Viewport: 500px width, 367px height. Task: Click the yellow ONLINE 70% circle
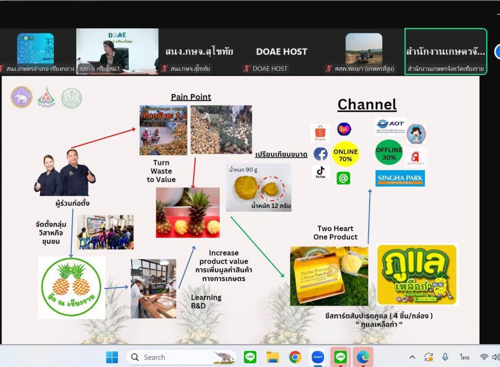coord(345,155)
